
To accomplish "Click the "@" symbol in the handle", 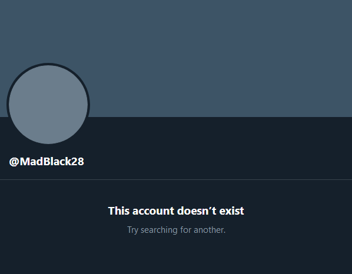I will [x=14, y=162].
